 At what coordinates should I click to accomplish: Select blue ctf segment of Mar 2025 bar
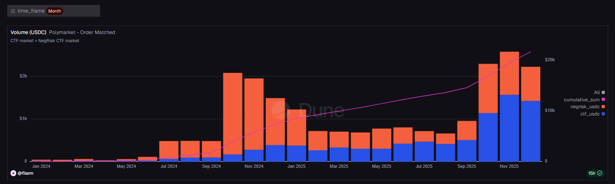click(x=339, y=154)
